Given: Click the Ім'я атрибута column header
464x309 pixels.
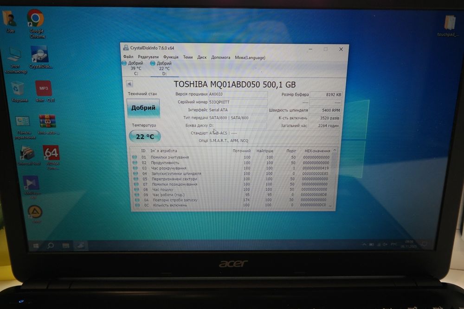Looking at the screenshot, I should [x=164, y=151].
